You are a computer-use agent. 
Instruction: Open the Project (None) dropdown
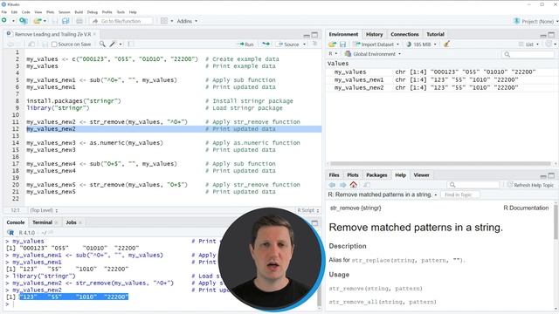point(535,21)
